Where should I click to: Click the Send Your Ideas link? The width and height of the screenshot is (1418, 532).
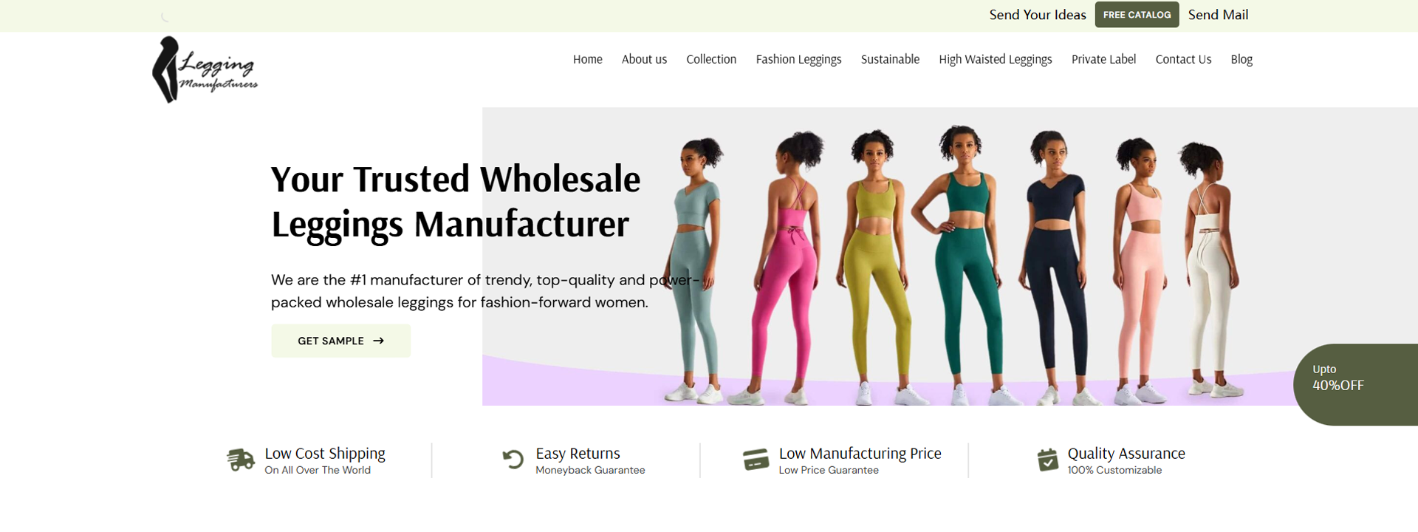click(x=1038, y=15)
